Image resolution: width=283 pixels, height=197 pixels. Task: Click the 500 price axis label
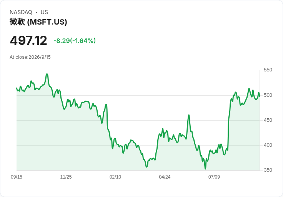click(268, 95)
